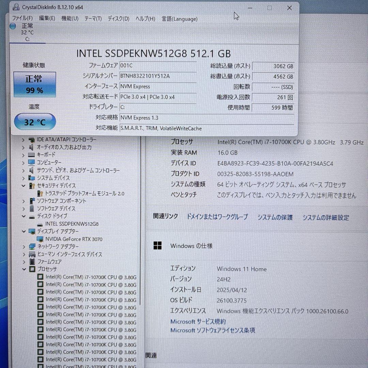Viewport: 368px width, 368px height.
Task: Select INTEL SSDPEKNW512G8 in Device Manager tree
Action: click(72, 224)
